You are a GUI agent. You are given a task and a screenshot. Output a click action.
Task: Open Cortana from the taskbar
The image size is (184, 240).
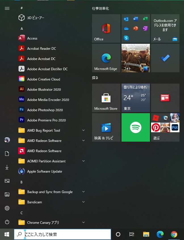118,234
